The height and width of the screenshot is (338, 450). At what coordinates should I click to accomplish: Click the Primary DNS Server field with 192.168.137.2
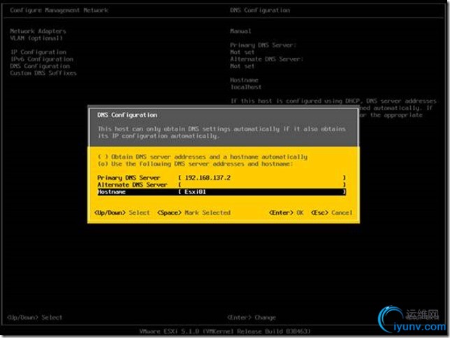(x=262, y=178)
